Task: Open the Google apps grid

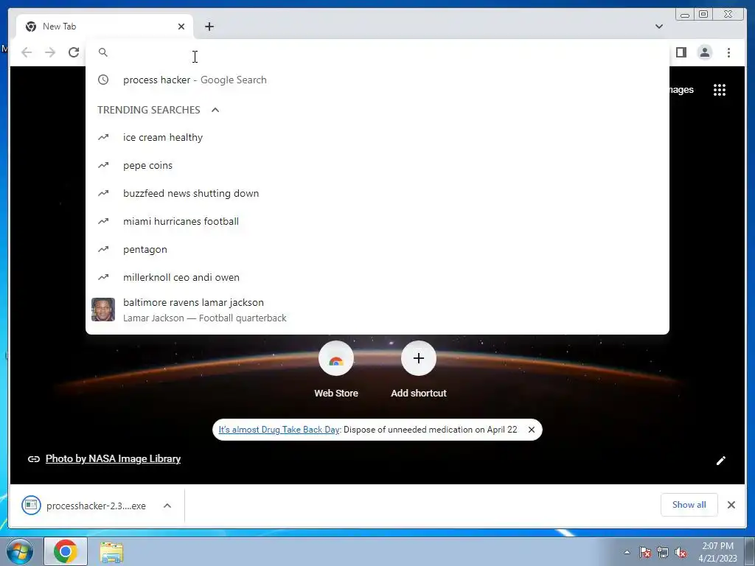Action: click(x=720, y=90)
